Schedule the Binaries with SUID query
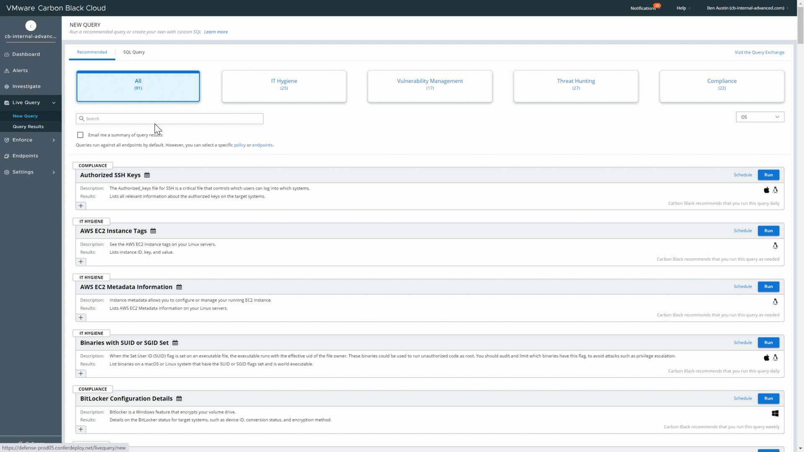 pos(743,343)
